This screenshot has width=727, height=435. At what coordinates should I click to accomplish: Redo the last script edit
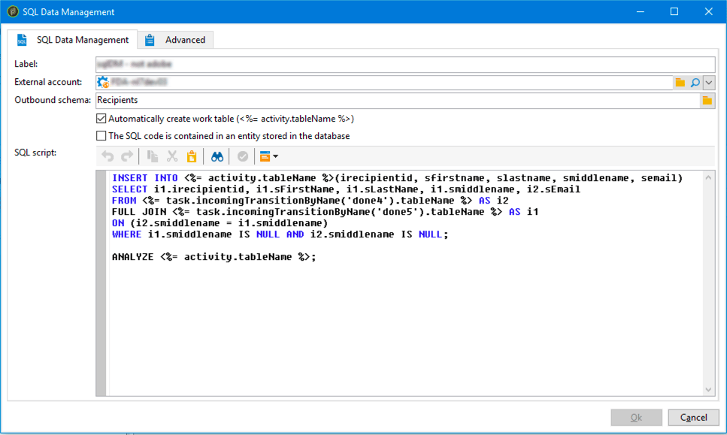127,156
